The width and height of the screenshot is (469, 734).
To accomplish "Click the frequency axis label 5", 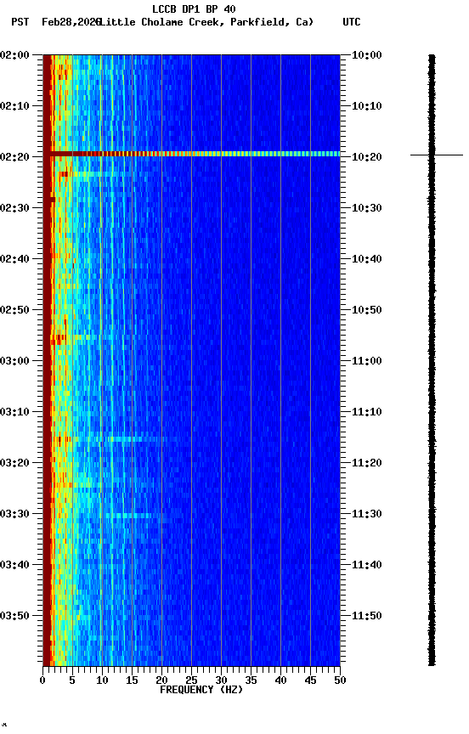I will tap(72, 680).
